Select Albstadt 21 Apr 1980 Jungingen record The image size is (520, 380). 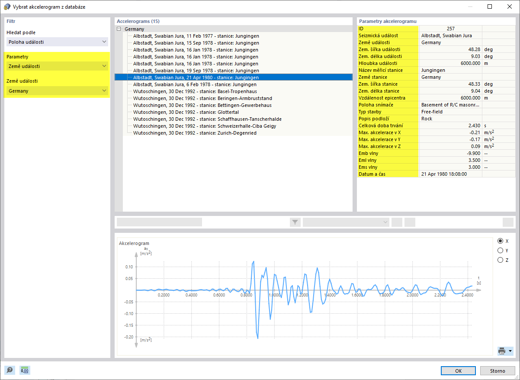point(234,77)
